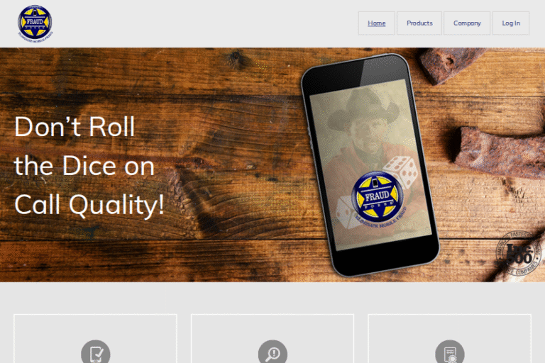This screenshot has height=363, width=545.
Task: Open the Home navigation link
Action: 376,23
